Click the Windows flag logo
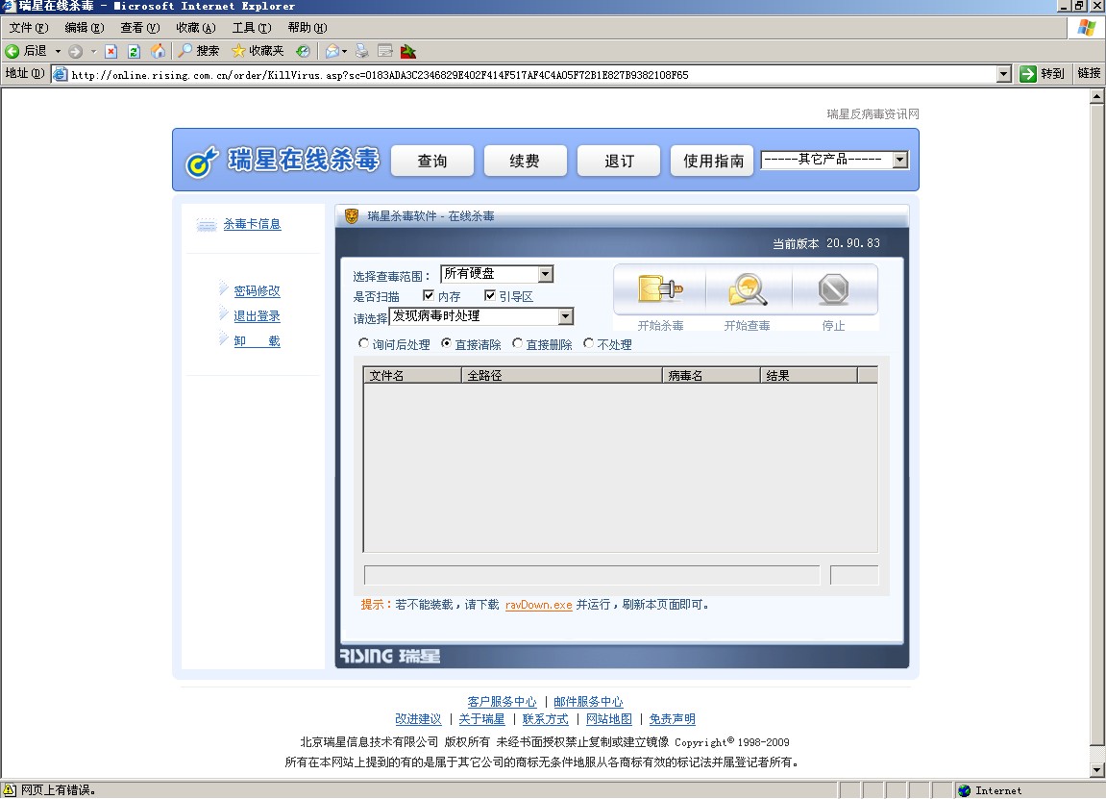The height and width of the screenshot is (799, 1106). tap(1086, 28)
